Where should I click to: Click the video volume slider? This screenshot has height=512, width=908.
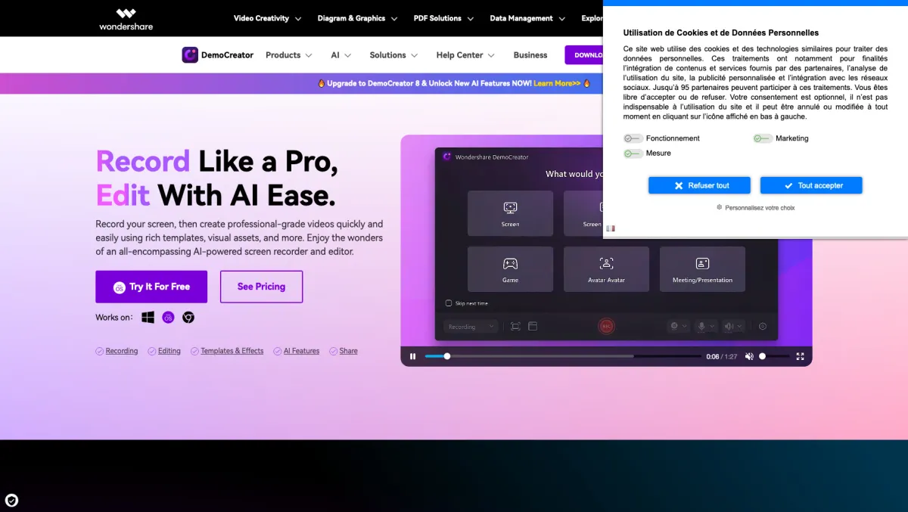point(773,356)
